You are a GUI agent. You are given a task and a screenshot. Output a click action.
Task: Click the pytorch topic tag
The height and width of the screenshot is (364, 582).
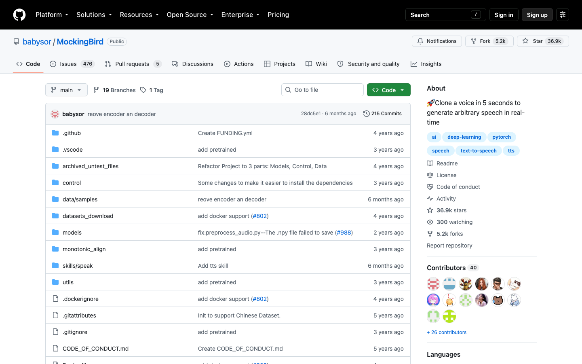click(502, 137)
